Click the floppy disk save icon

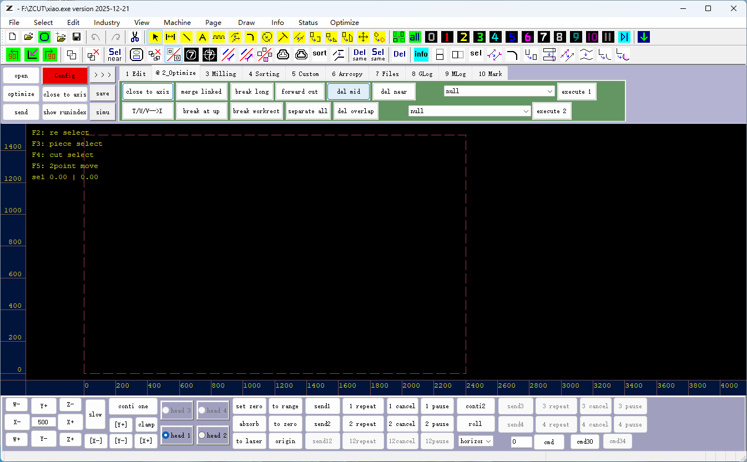coord(77,37)
